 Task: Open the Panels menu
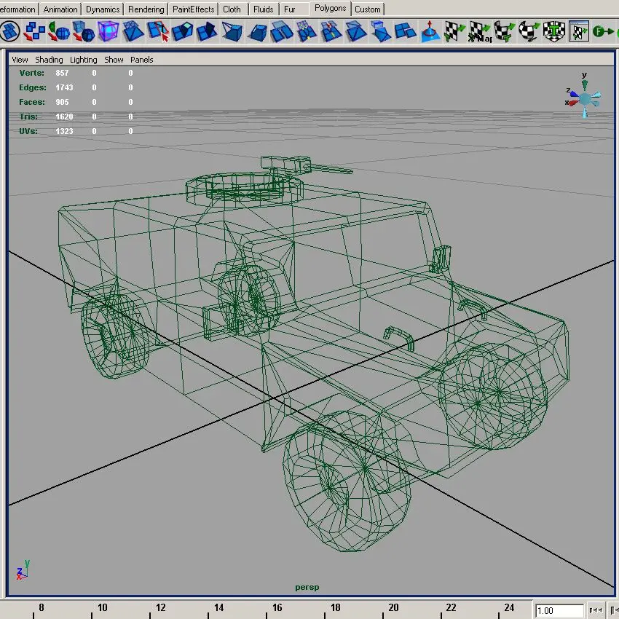click(x=142, y=60)
